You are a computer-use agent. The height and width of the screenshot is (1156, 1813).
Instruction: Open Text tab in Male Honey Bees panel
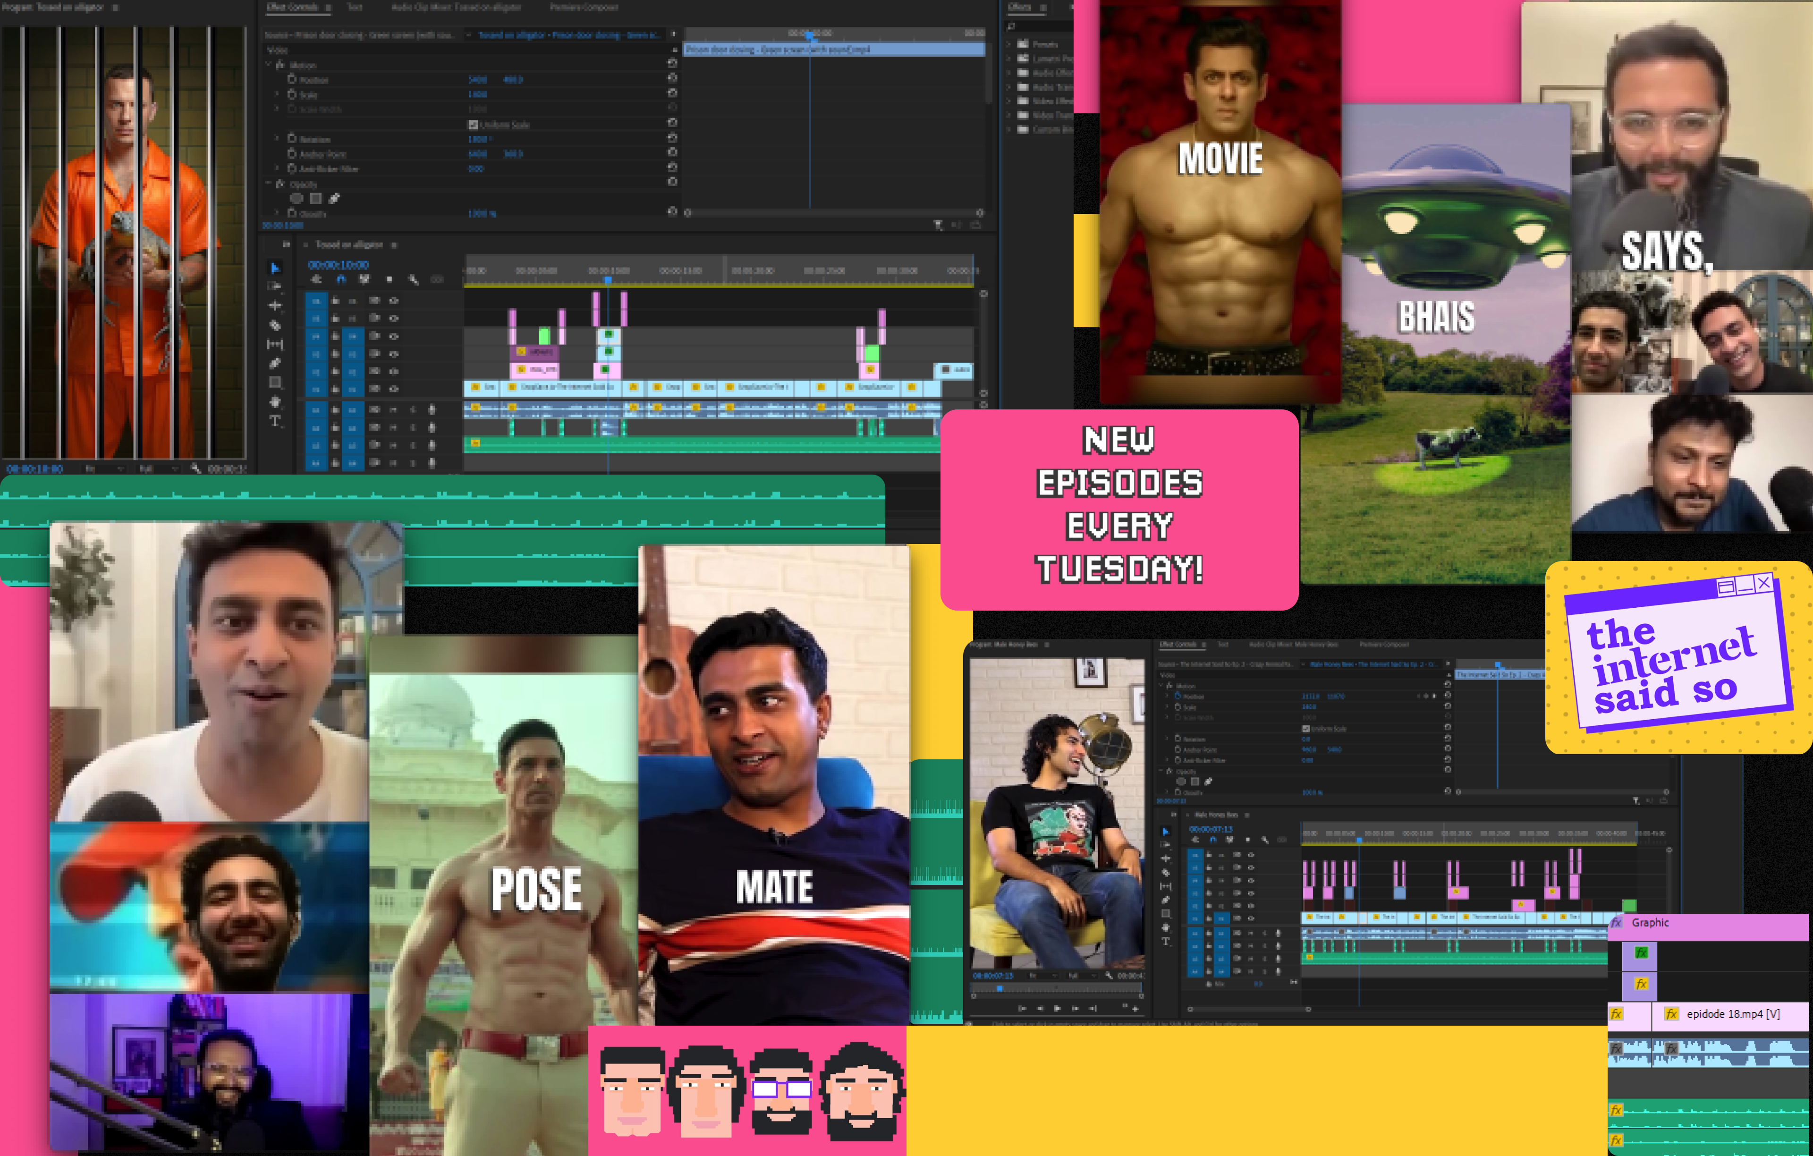pyautogui.click(x=1223, y=645)
